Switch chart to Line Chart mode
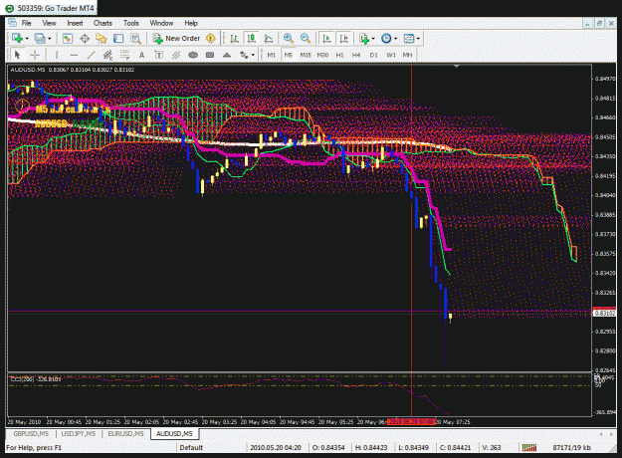 [x=269, y=39]
